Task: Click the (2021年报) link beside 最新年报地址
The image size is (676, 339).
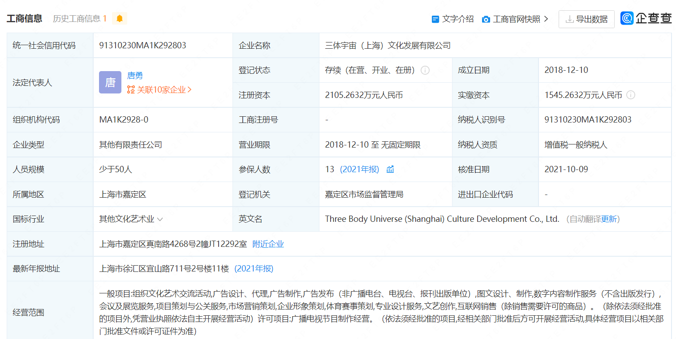Action: tap(254, 269)
